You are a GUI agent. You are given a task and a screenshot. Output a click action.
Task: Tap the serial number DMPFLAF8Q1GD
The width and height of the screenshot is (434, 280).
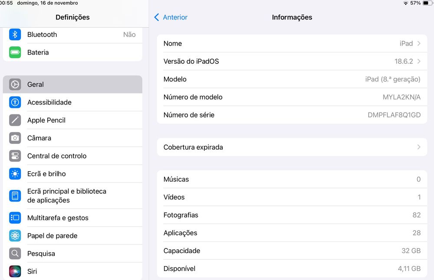(394, 115)
